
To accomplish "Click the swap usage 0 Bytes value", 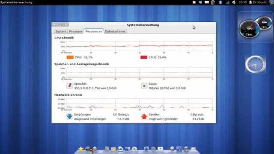I will 167,88.
